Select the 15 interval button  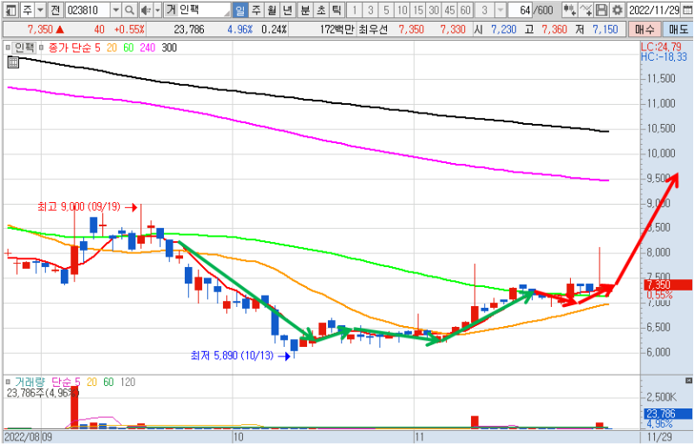point(418,10)
